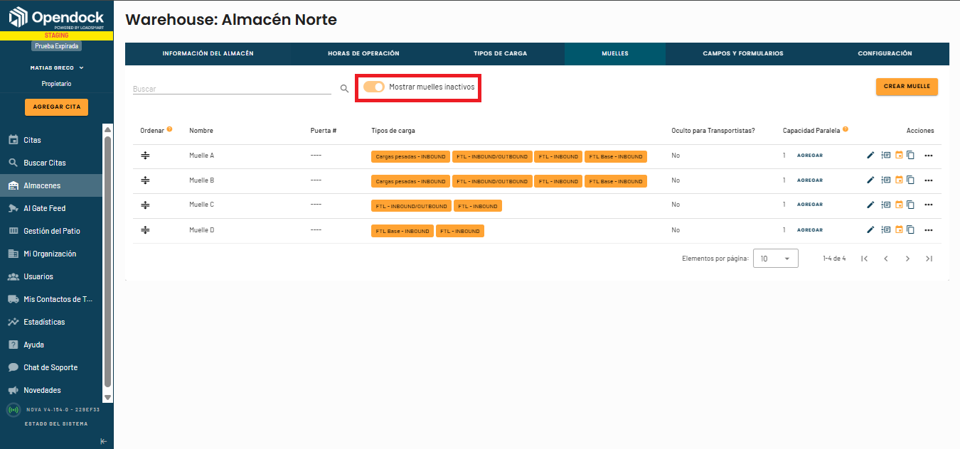Image resolution: width=960 pixels, height=449 pixels.
Task: Go to the previous page arrow
Action: [x=886, y=259]
